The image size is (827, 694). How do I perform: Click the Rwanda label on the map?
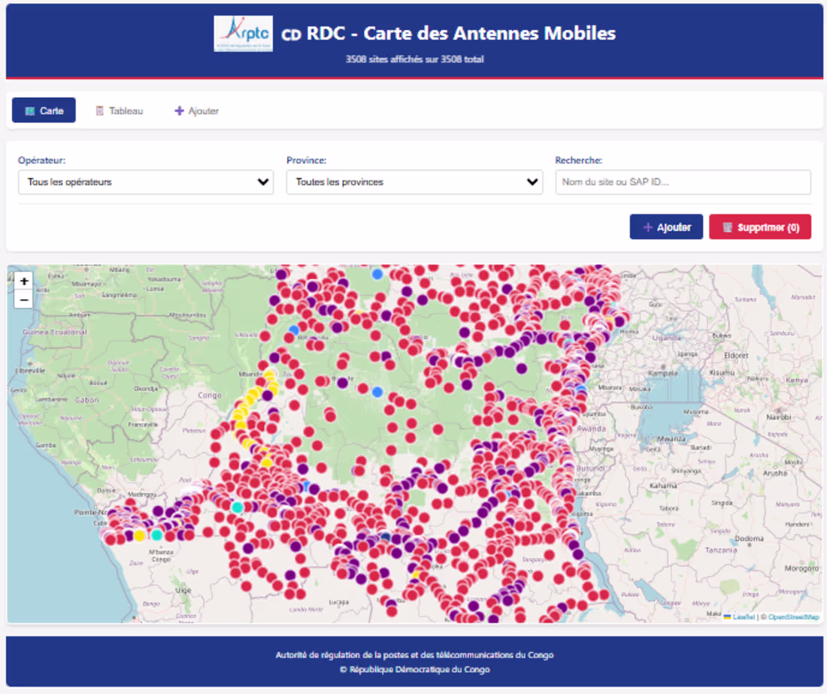(591, 429)
